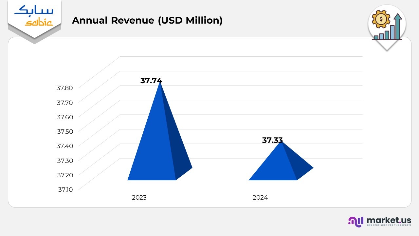Click the 37.33 data label
419x236 pixels.
[x=272, y=140]
